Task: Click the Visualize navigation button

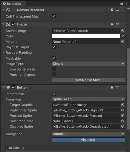Action: click(88, 140)
